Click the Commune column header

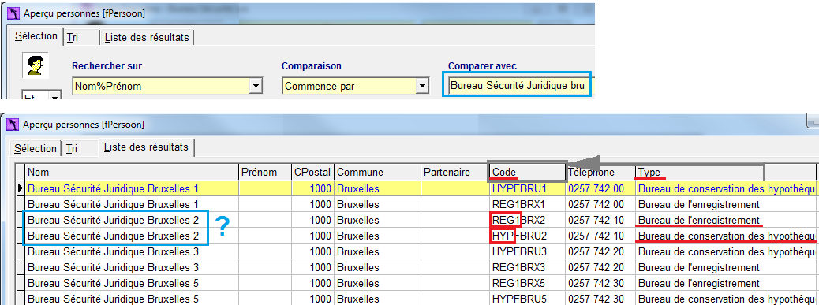pyautogui.click(x=377, y=172)
